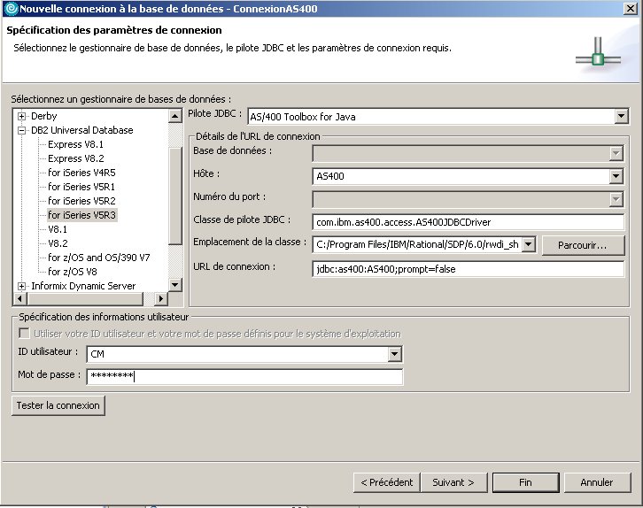Collapse the DB2 Universal Database node
643x508 pixels.
(22, 131)
